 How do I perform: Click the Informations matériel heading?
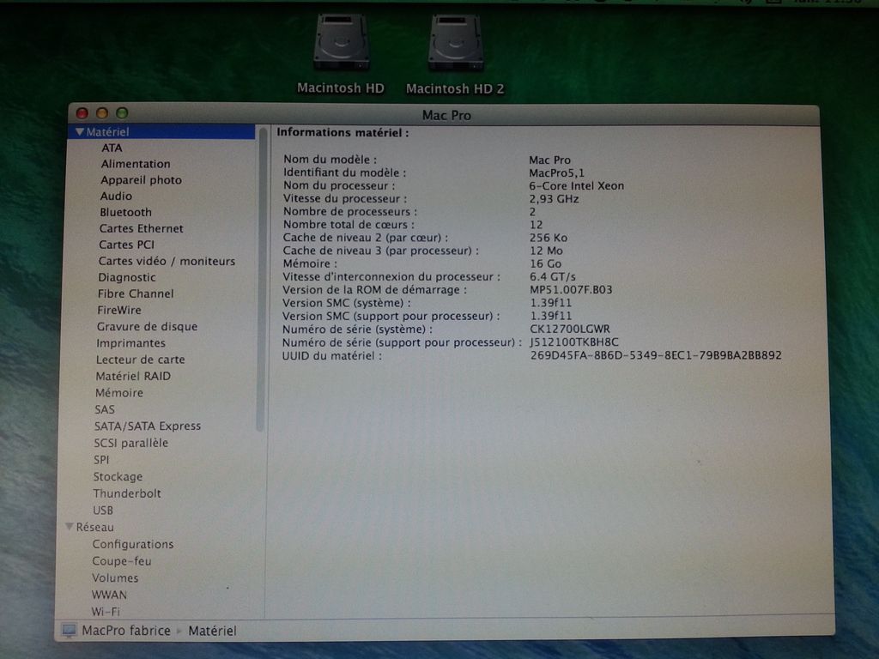pyautogui.click(x=343, y=133)
